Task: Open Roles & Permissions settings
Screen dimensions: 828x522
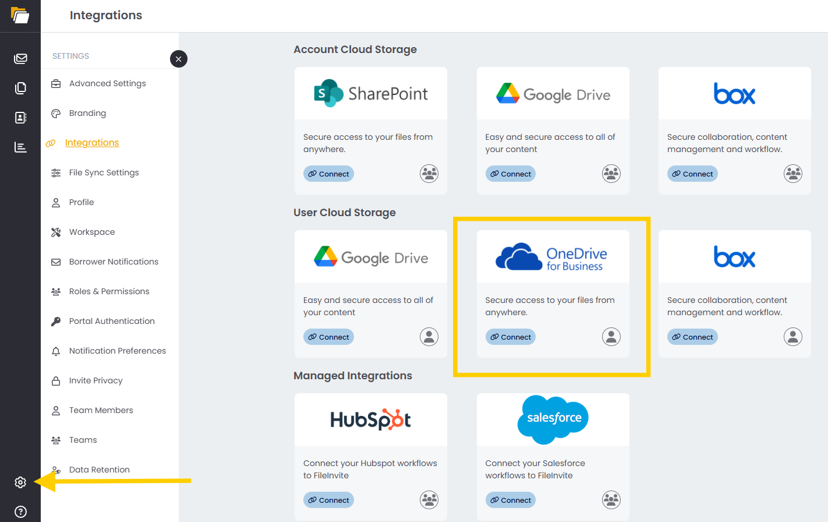Action: (109, 291)
